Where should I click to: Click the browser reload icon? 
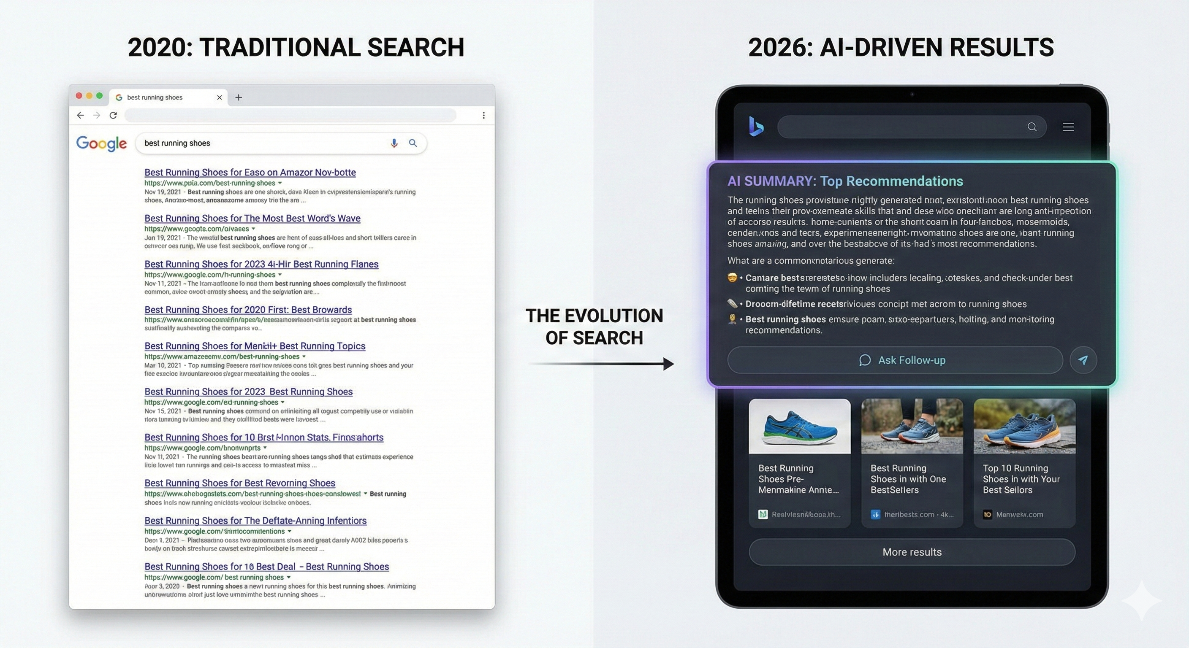click(x=113, y=115)
